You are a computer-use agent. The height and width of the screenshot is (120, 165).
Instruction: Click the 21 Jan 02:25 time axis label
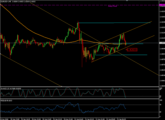coord(89,119)
